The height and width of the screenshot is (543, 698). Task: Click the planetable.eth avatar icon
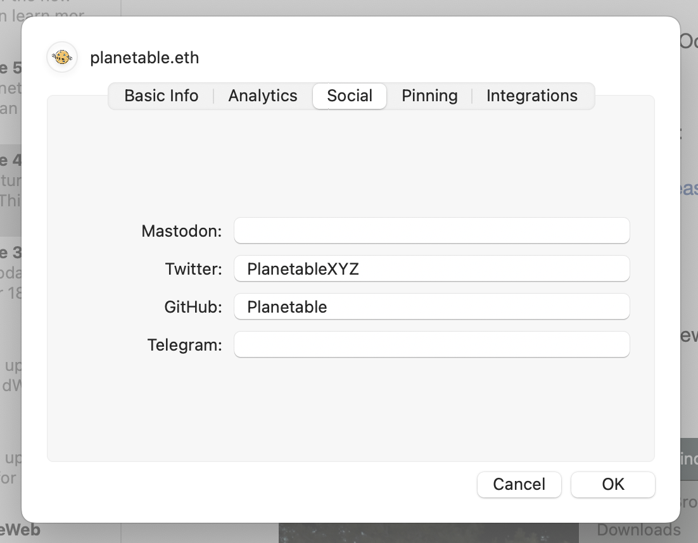coord(62,58)
